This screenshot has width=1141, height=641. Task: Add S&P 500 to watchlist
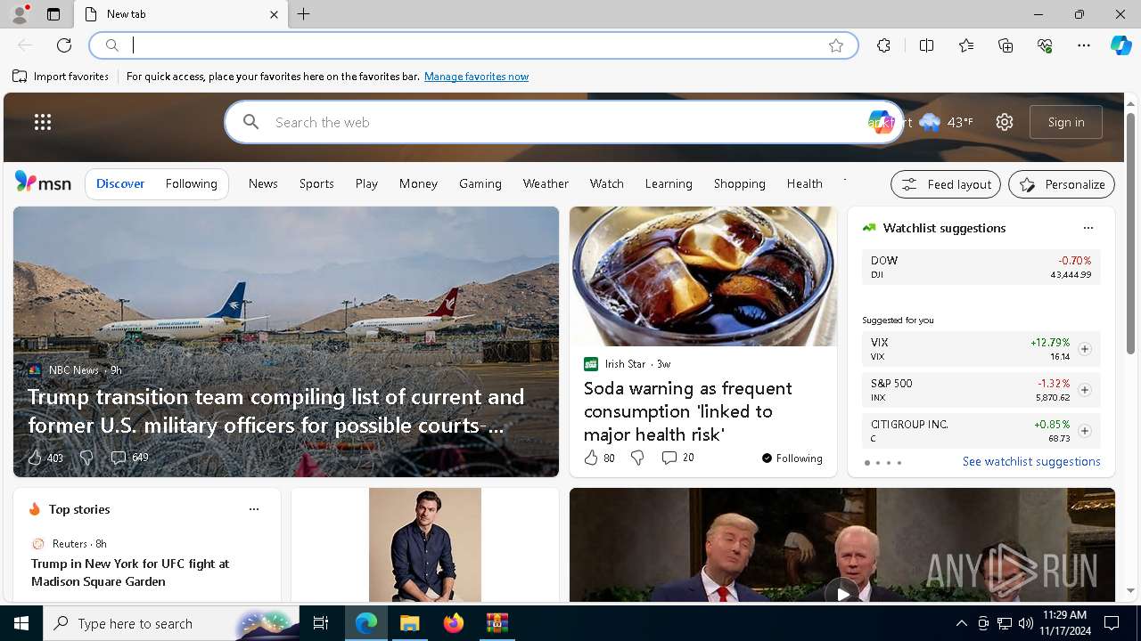[1085, 390]
